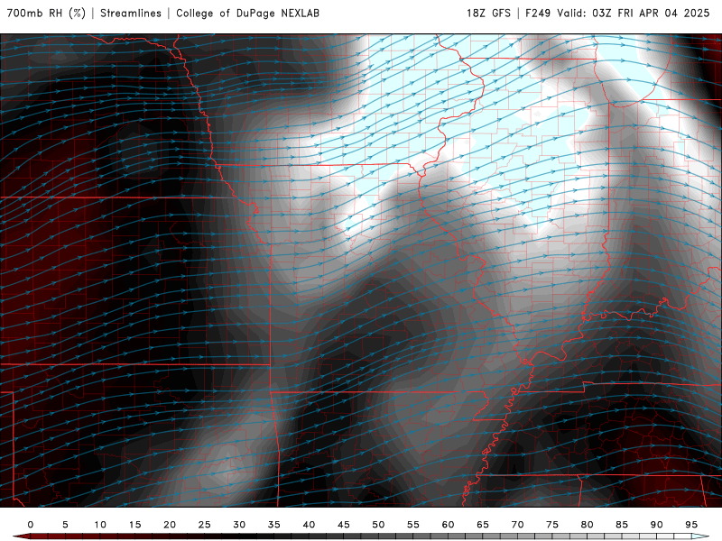Click the "0" label on the color scale
Viewport: 722px width, 541px height.
[x=31, y=525]
